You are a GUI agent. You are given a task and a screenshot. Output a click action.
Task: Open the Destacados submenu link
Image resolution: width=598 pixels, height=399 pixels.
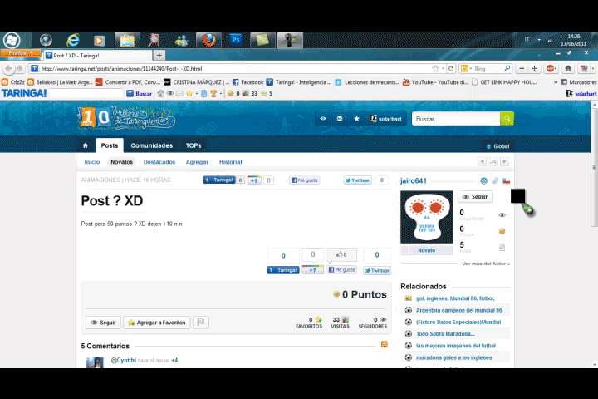click(159, 162)
